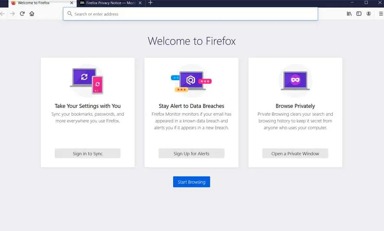Image resolution: width=384 pixels, height=231 pixels.
Task: Close the Welcome to Firefox tab
Action: point(72,3)
